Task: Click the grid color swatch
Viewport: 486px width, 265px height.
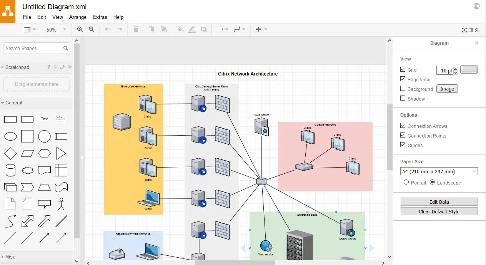Action: tap(469, 69)
